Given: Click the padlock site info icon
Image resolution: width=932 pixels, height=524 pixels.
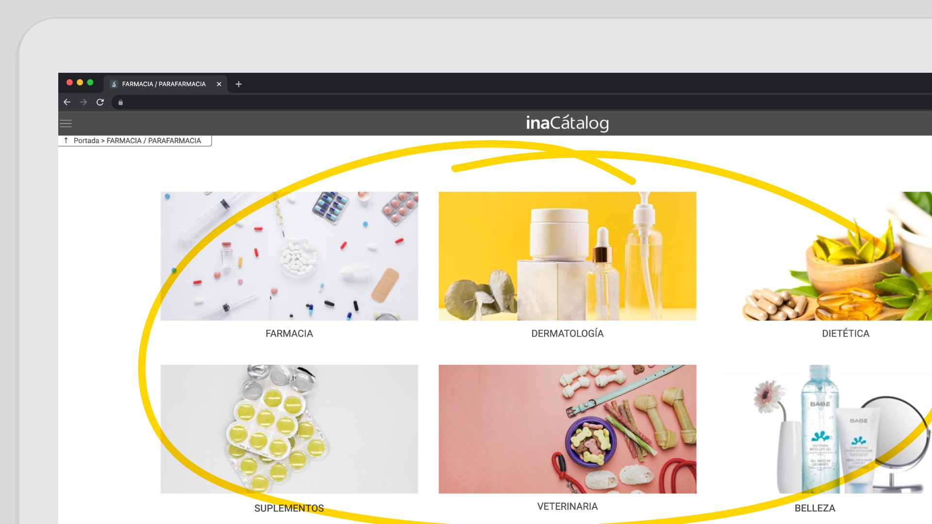Looking at the screenshot, I should (x=120, y=102).
